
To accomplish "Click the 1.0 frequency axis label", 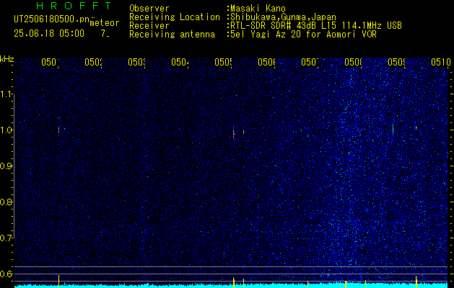I will pyautogui.click(x=6, y=130).
